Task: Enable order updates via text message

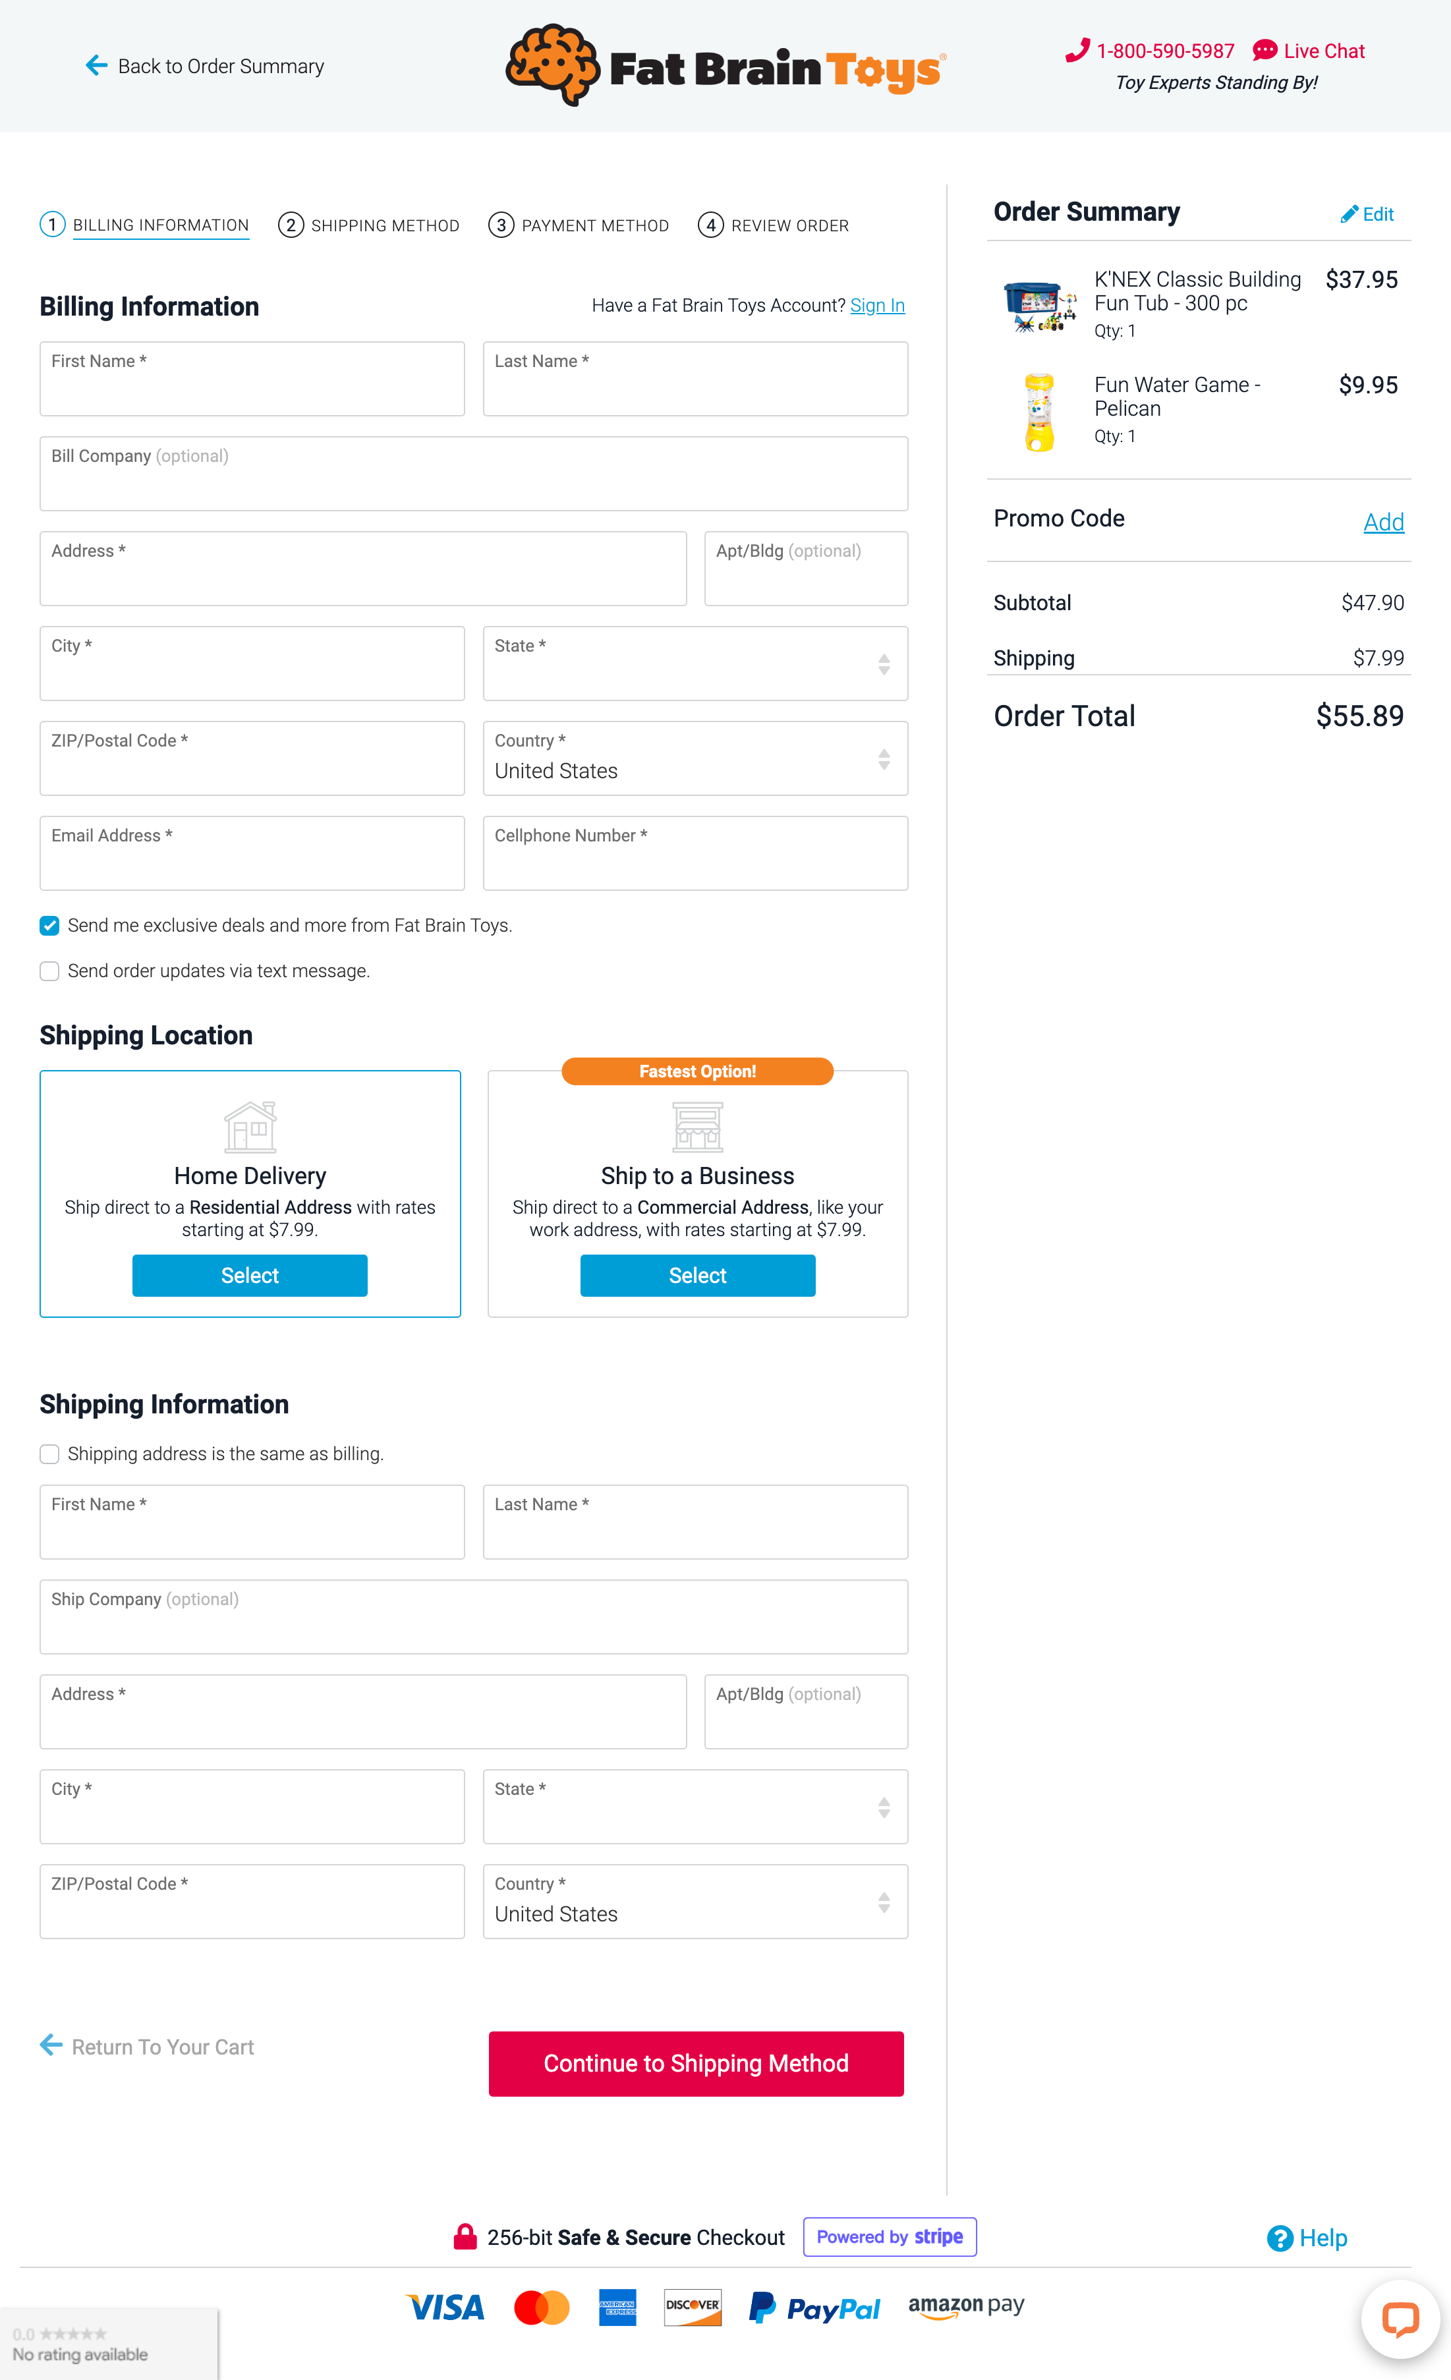Action: click(x=49, y=971)
